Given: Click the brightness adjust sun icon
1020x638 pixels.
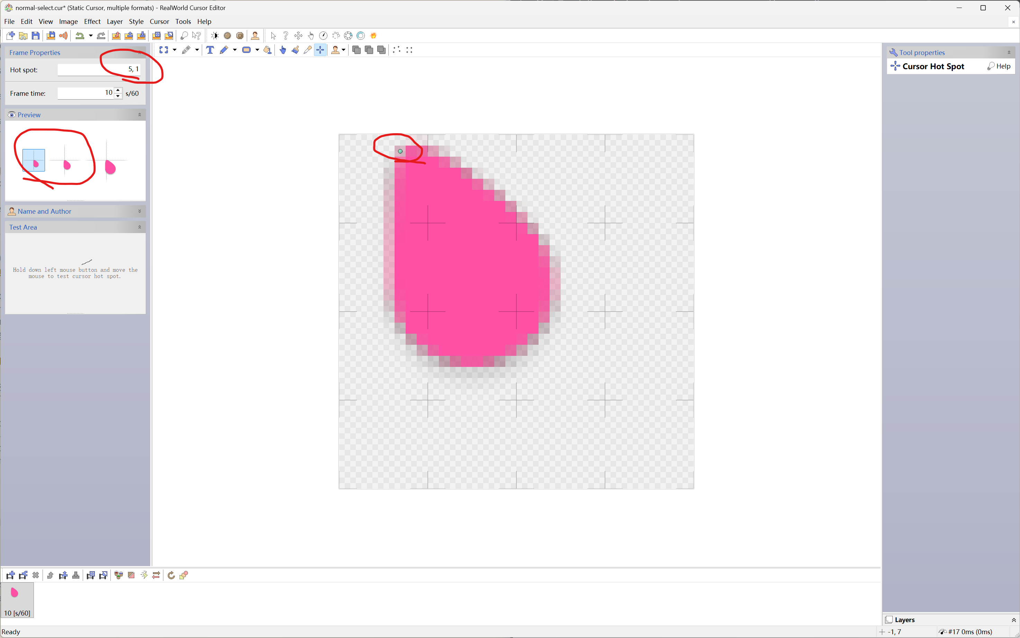Looking at the screenshot, I should [215, 35].
